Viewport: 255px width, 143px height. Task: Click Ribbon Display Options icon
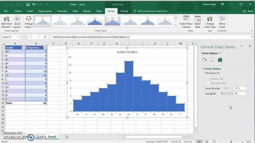222,4
